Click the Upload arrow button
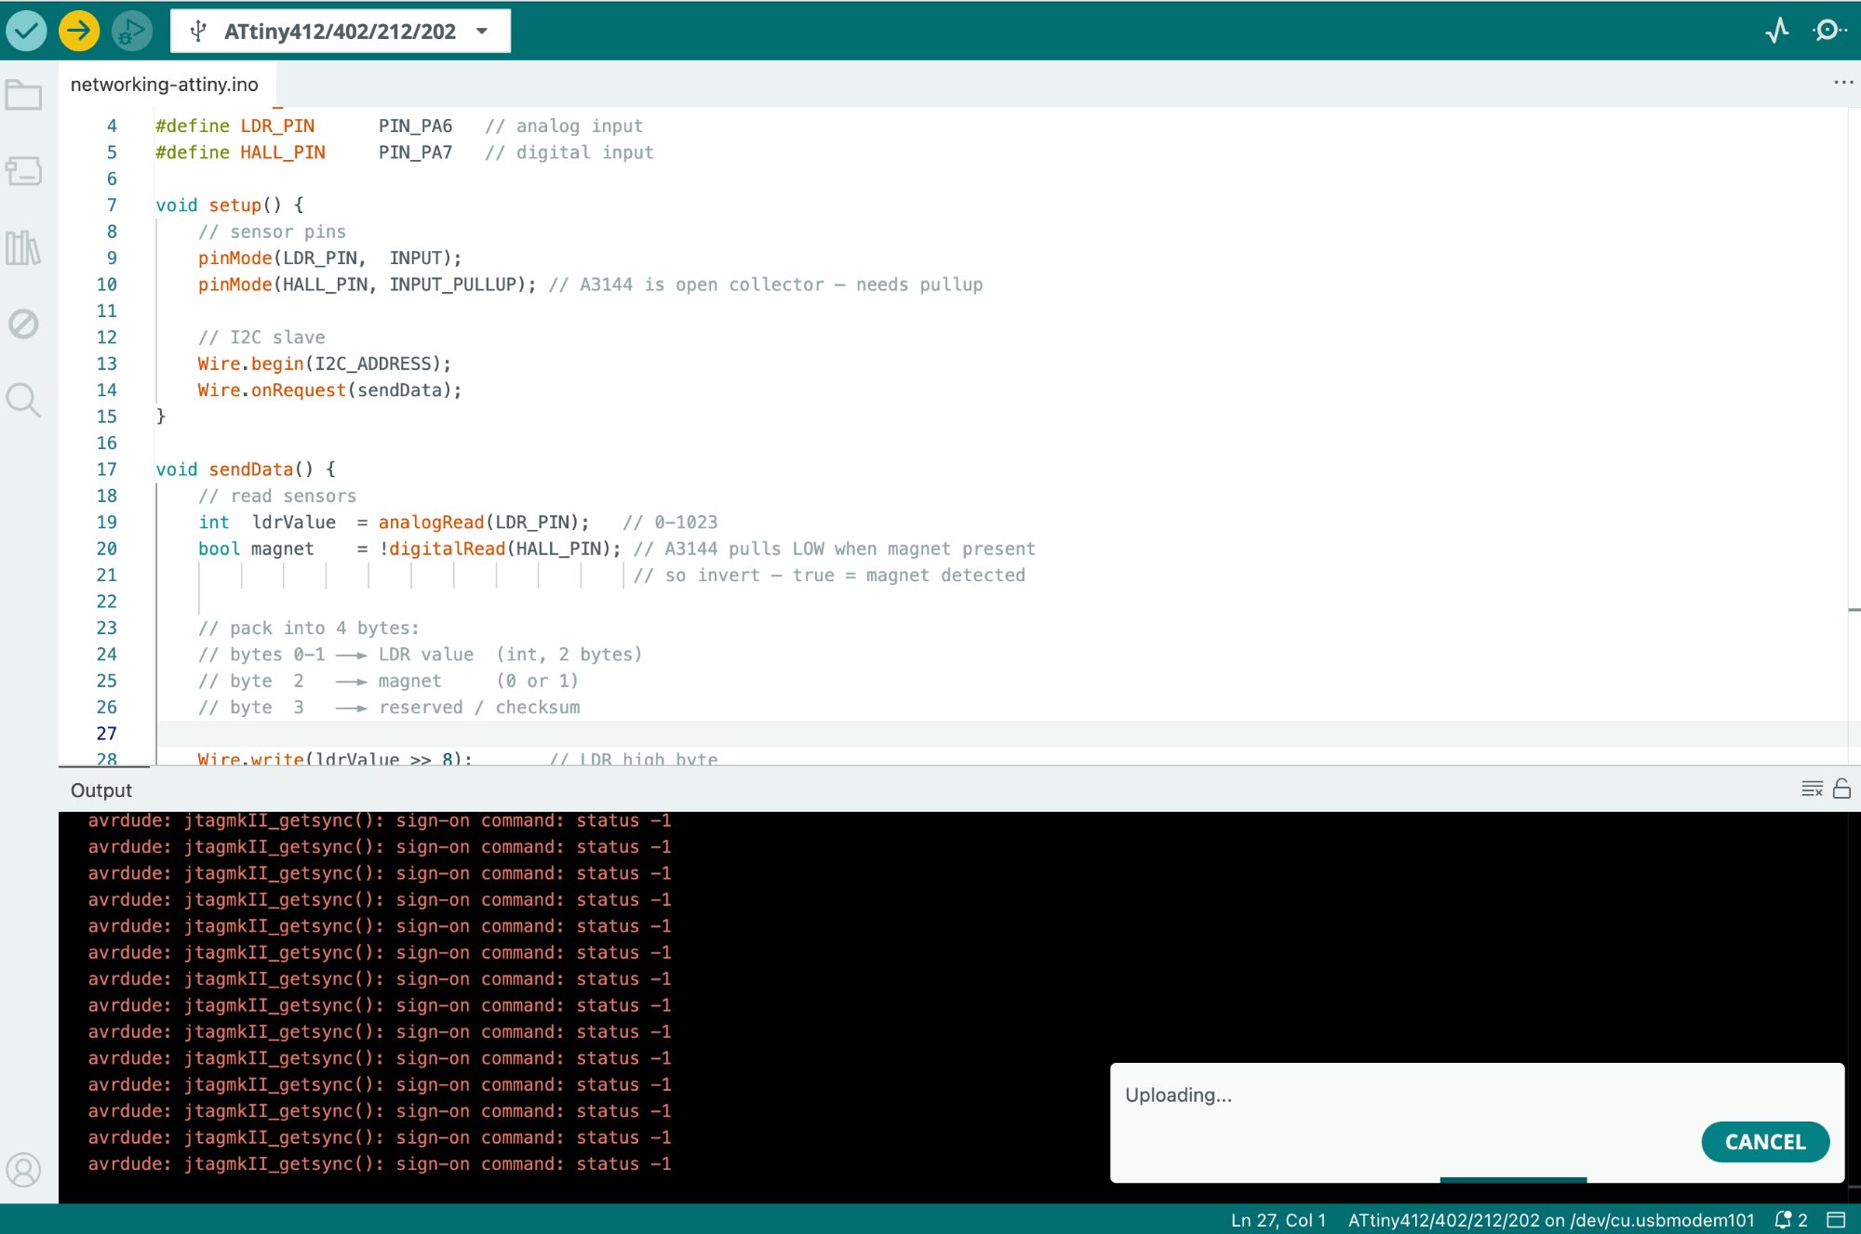1861x1234 pixels. 79,31
